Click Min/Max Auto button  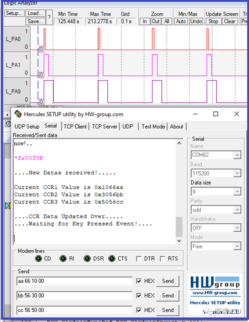(x=181, y=21)
